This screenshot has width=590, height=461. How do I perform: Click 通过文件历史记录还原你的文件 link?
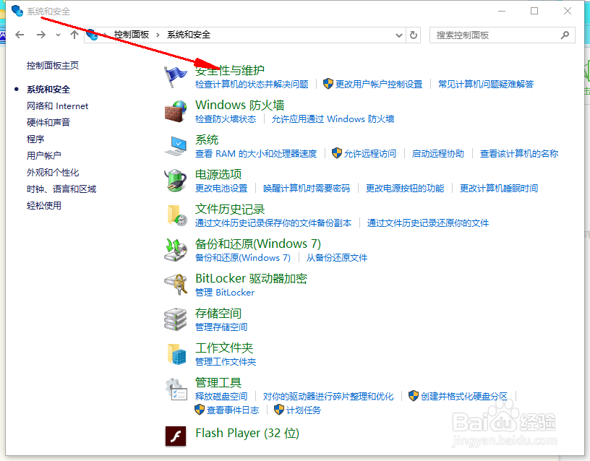(428, 223)
